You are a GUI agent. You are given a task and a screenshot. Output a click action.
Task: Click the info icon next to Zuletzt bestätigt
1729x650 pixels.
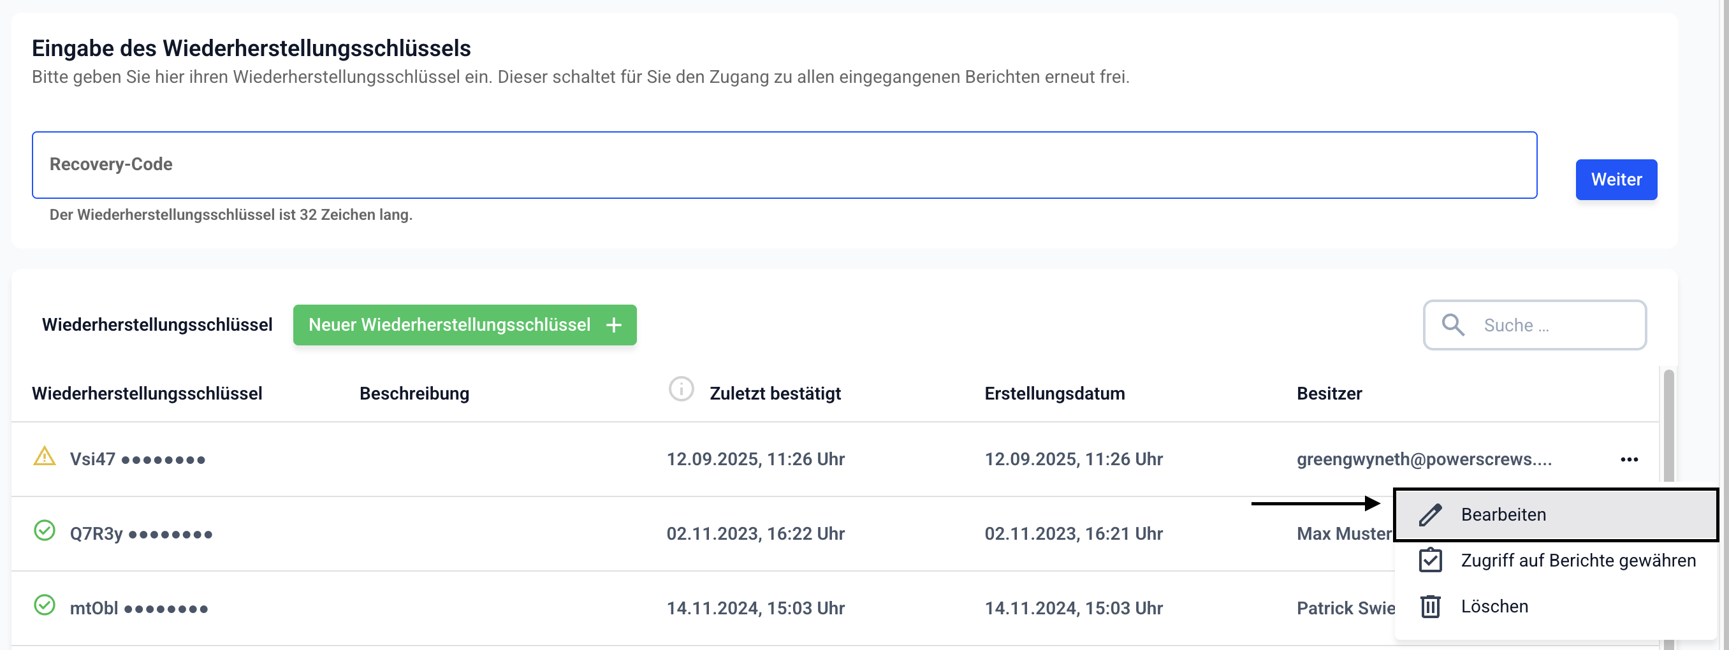pos(681,389)
